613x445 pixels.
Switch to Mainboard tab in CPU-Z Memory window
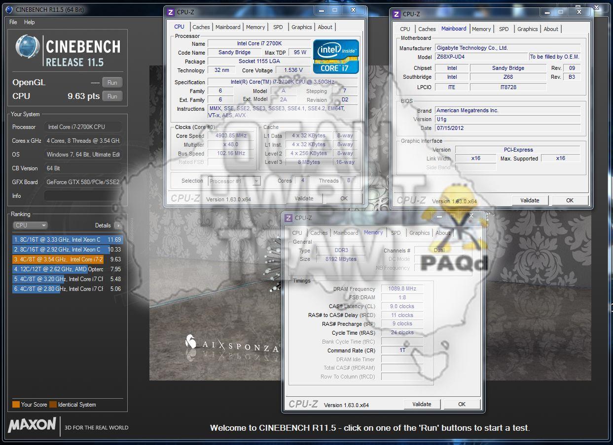pos(346,233)
